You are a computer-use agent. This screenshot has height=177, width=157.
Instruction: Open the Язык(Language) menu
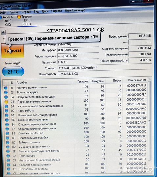75,10
